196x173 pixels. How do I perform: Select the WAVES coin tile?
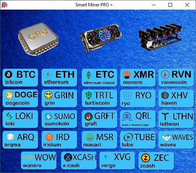tap(176, 140)
